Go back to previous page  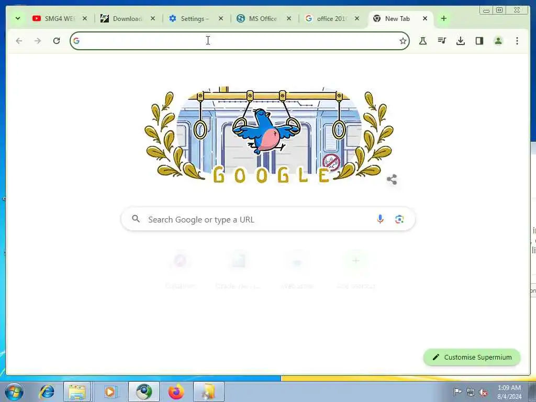click(x=19, y=41)
